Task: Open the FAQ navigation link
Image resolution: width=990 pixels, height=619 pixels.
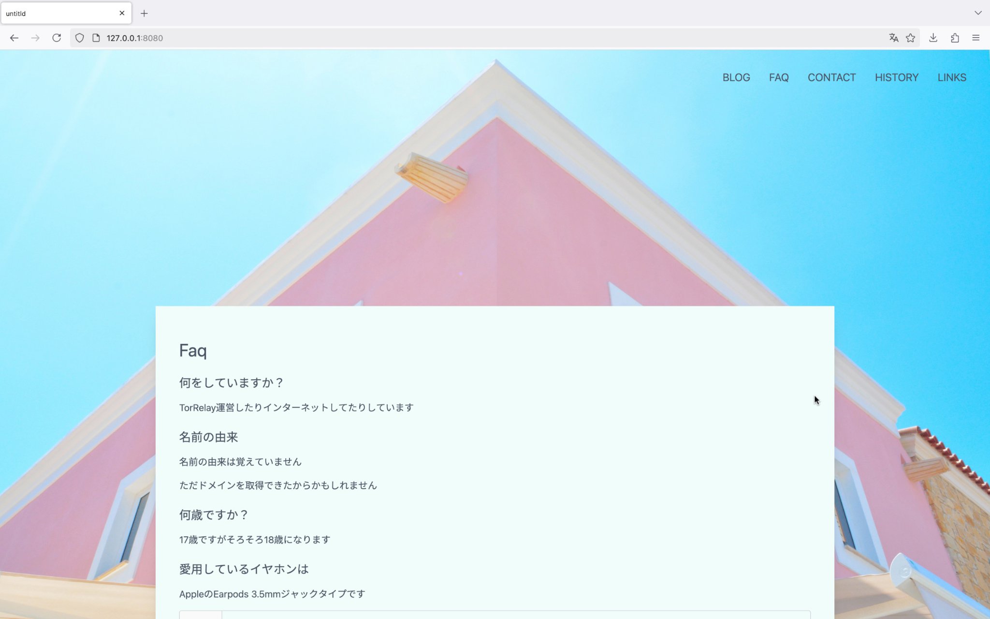Action: pyautogui.click(x=778, y=77)
